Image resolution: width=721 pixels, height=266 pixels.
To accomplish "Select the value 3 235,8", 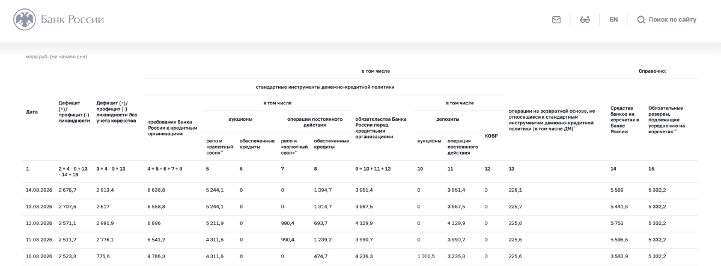I will 457,256.
